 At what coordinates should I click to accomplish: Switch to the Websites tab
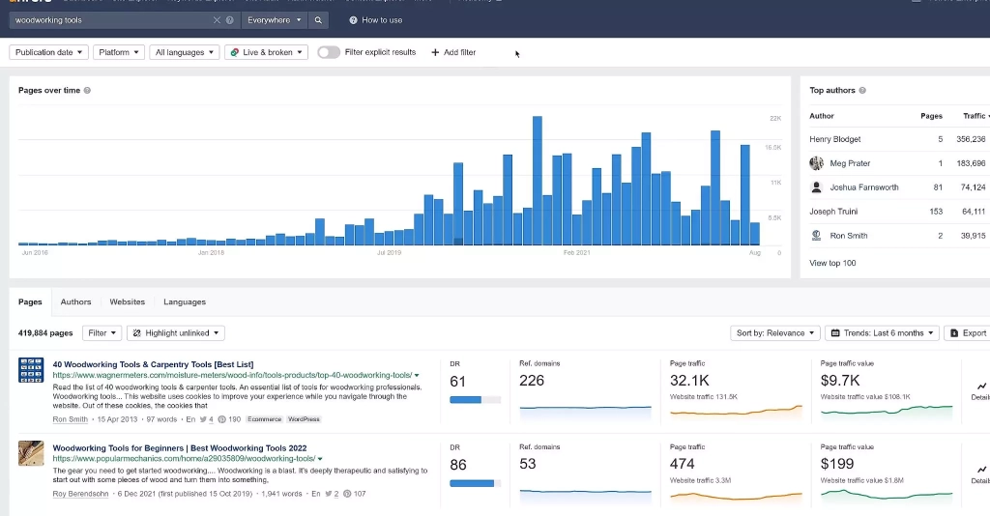tap(128, 302)
